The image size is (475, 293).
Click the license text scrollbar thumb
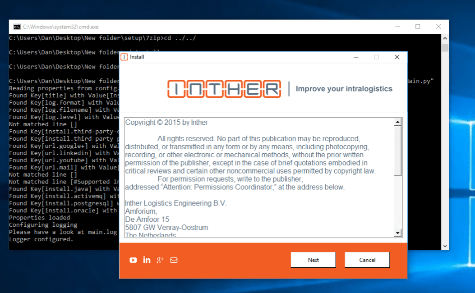coord(398,151)
